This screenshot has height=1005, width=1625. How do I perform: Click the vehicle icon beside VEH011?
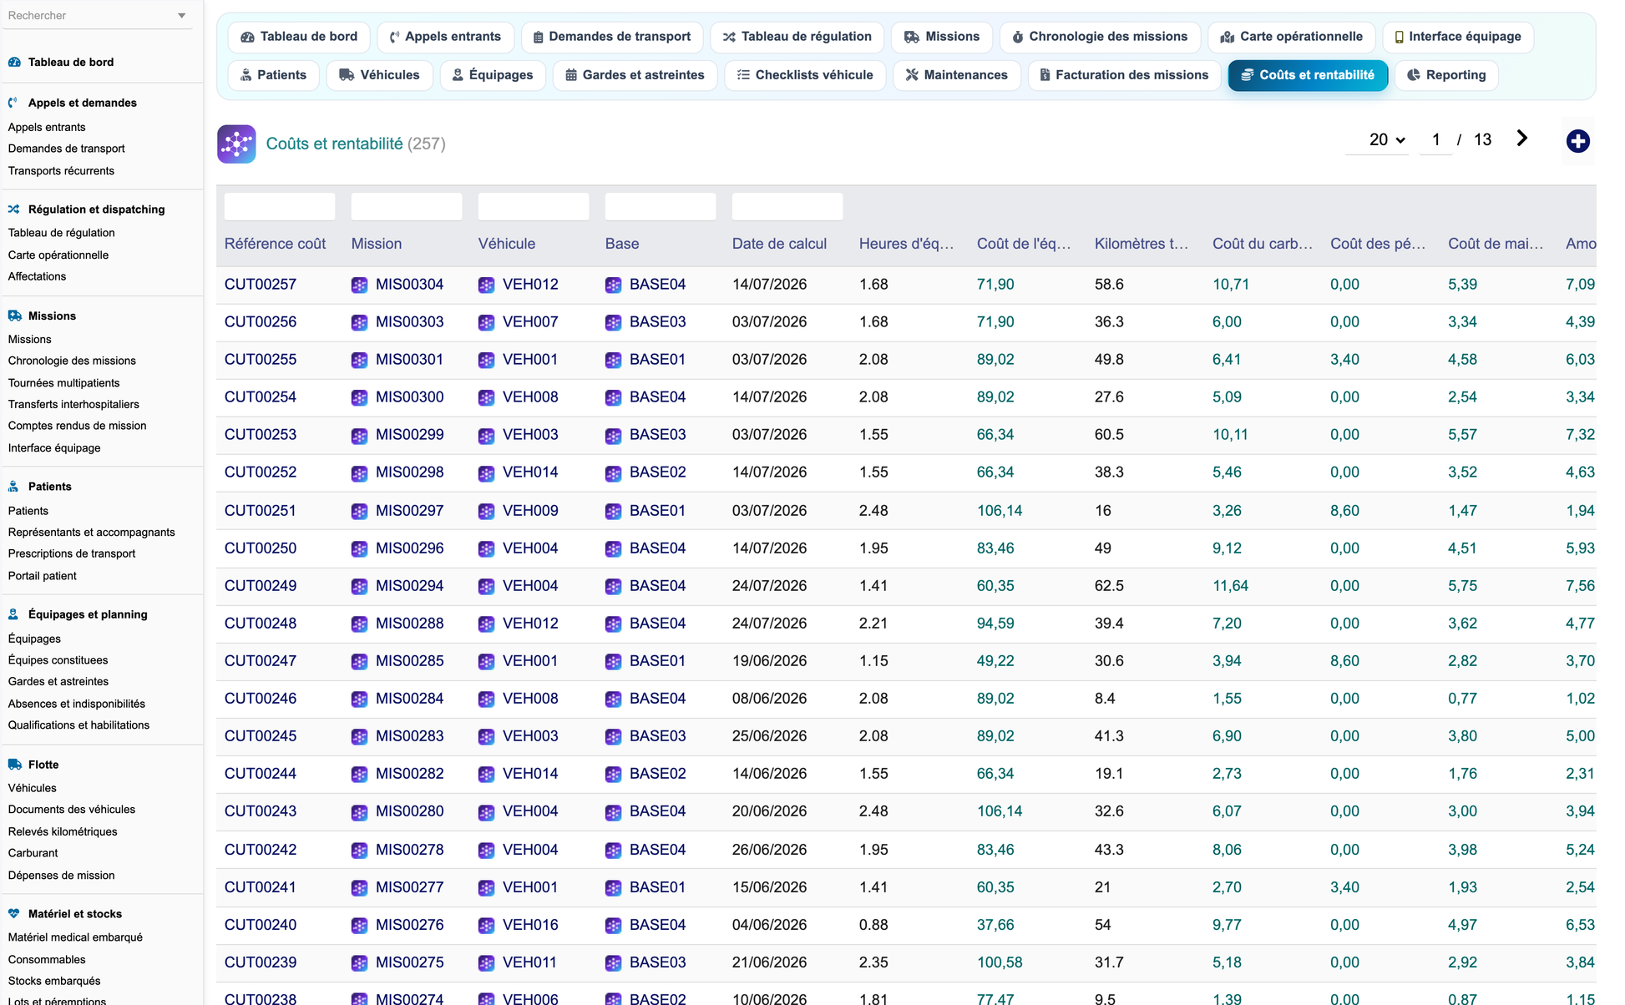(486, 962)
